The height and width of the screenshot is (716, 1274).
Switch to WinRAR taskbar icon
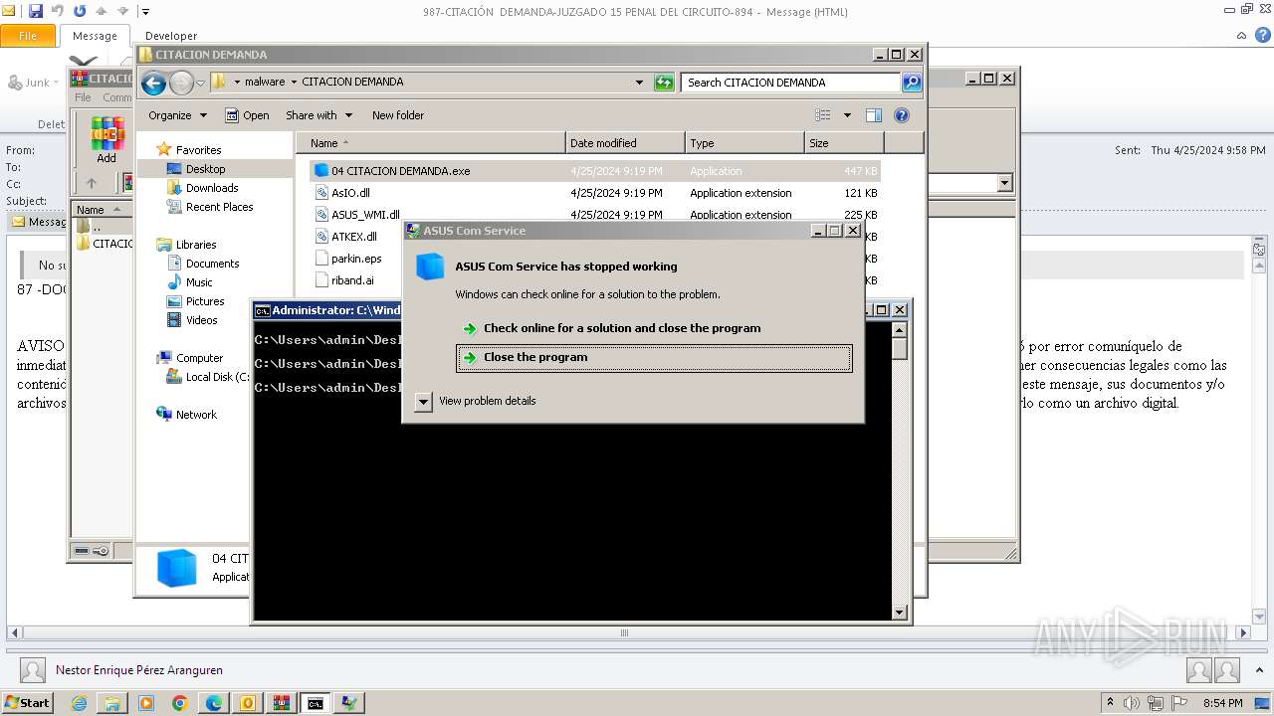(282, 703)
